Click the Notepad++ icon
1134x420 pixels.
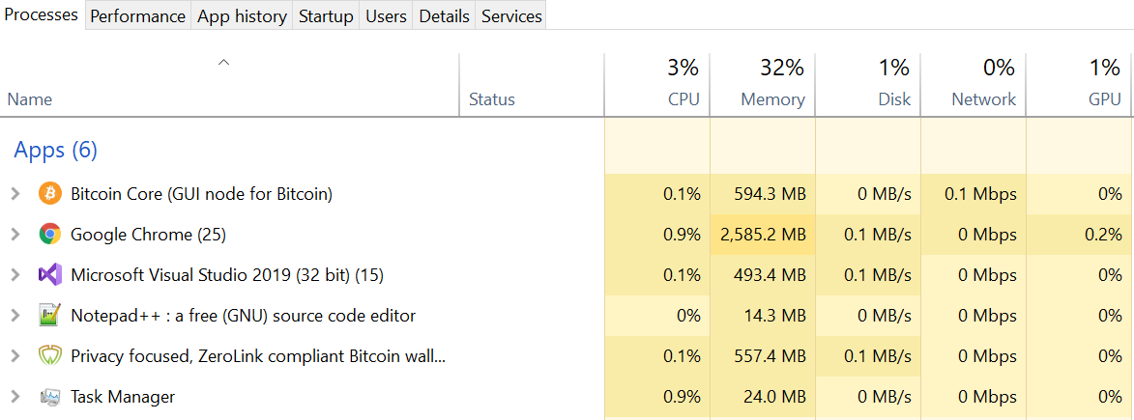click(x=49, y=315)
